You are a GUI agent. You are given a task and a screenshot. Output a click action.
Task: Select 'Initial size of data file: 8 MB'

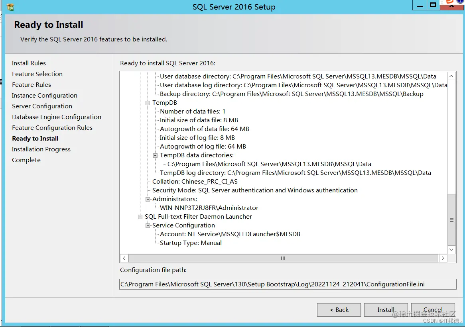click(199, 120)
